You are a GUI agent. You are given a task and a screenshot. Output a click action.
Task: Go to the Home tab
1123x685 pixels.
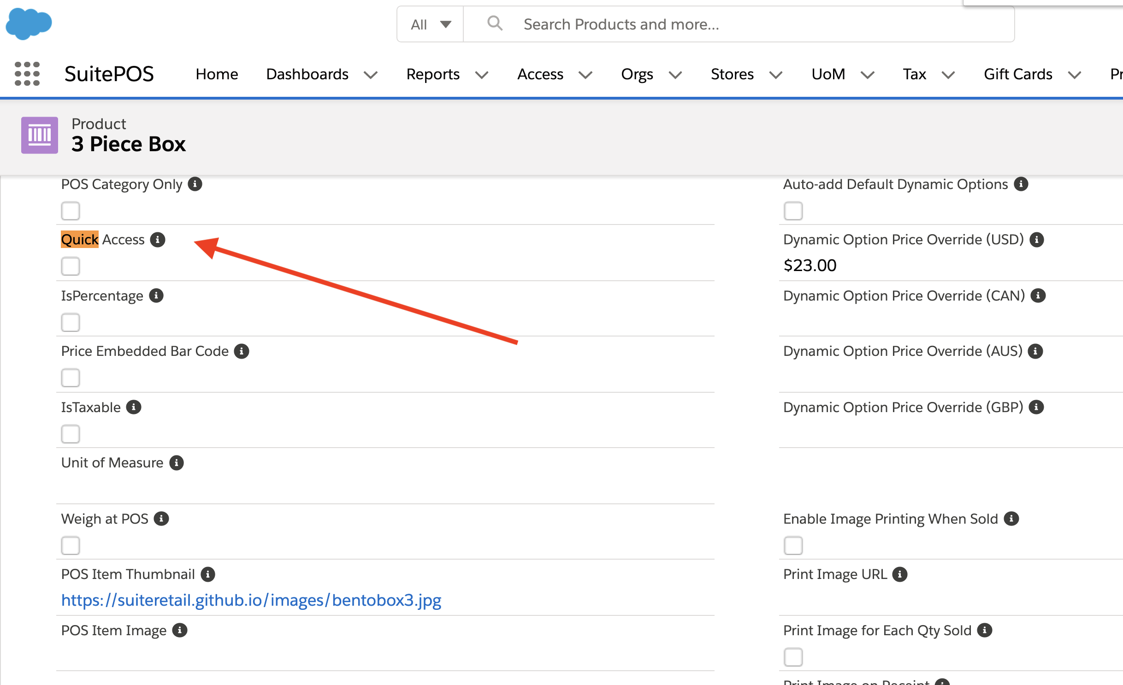click(x=217, y=74)
